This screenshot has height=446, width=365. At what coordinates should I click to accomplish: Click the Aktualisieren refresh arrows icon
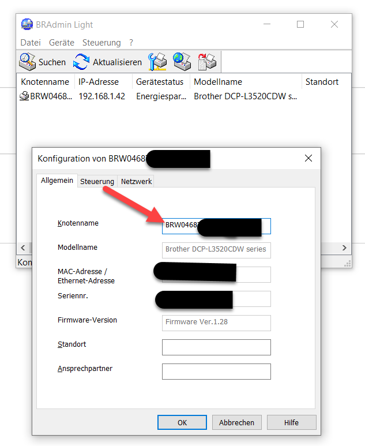(x=81, y=62)
